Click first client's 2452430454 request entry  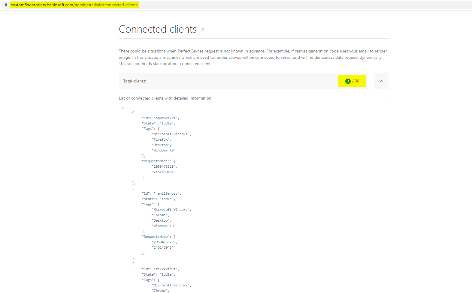164,172
